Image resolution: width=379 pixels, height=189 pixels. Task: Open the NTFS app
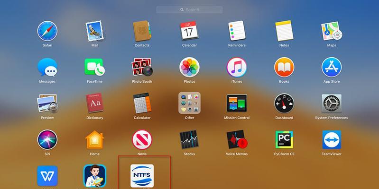[142, 176]
